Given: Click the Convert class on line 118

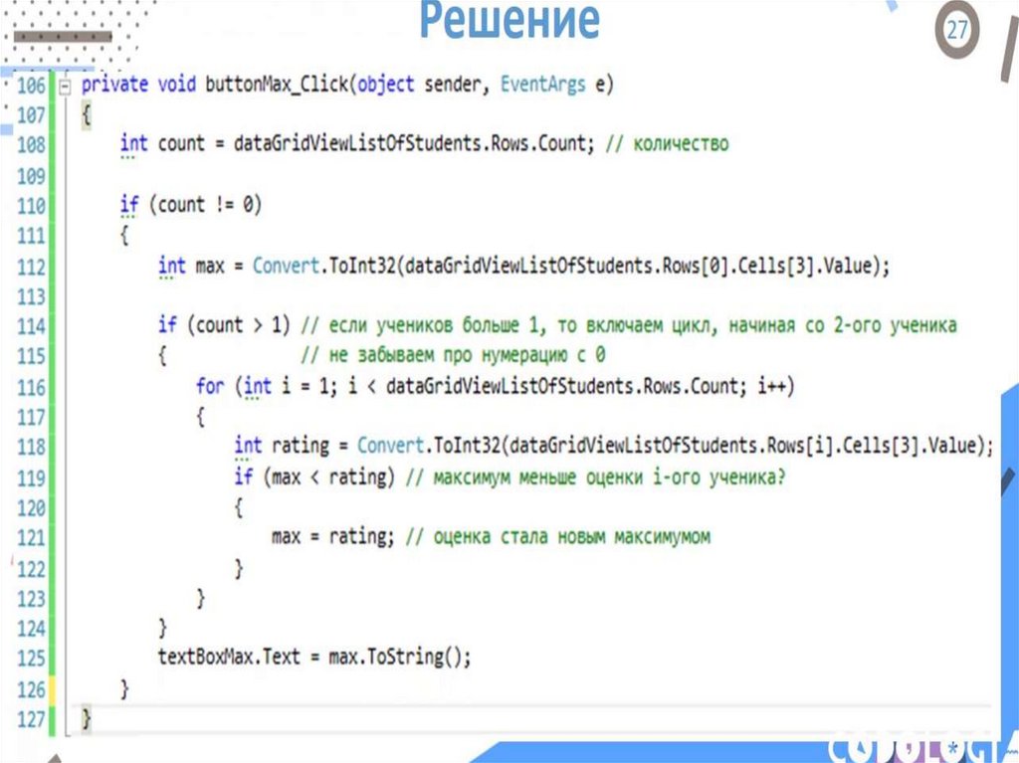Looking at the screenshot, I should [x=389, y=446].
